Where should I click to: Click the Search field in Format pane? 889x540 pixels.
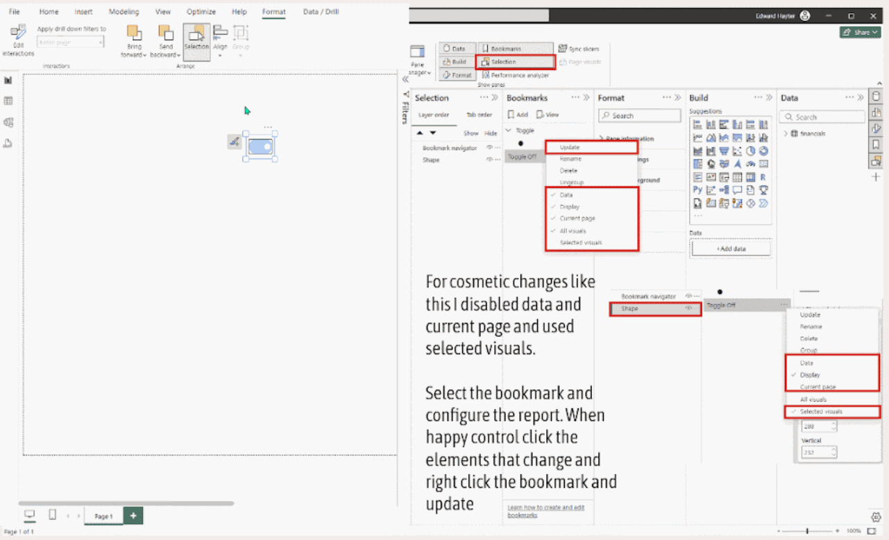click(640, 116)
